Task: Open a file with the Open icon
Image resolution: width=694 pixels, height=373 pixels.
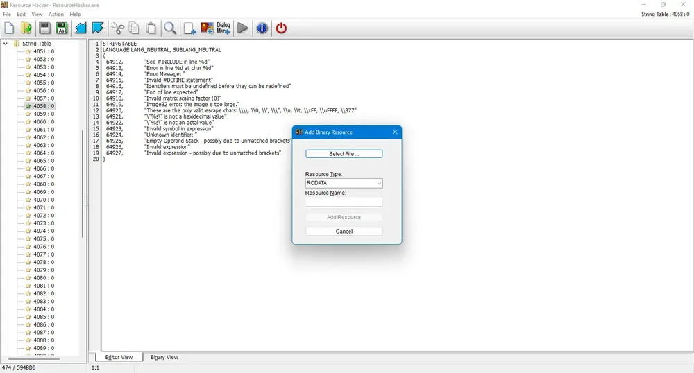Action: coord(26,28)
